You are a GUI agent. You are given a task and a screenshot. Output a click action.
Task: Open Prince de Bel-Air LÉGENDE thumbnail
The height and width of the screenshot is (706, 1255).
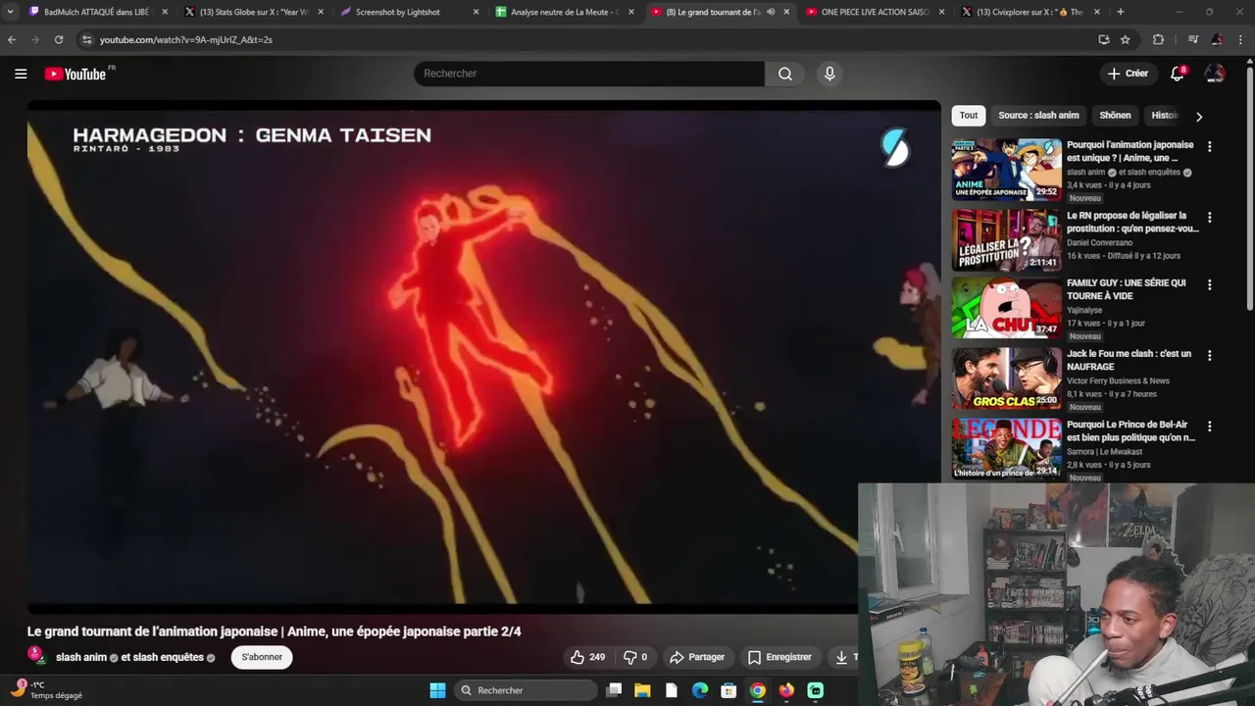coord(1006,448)
